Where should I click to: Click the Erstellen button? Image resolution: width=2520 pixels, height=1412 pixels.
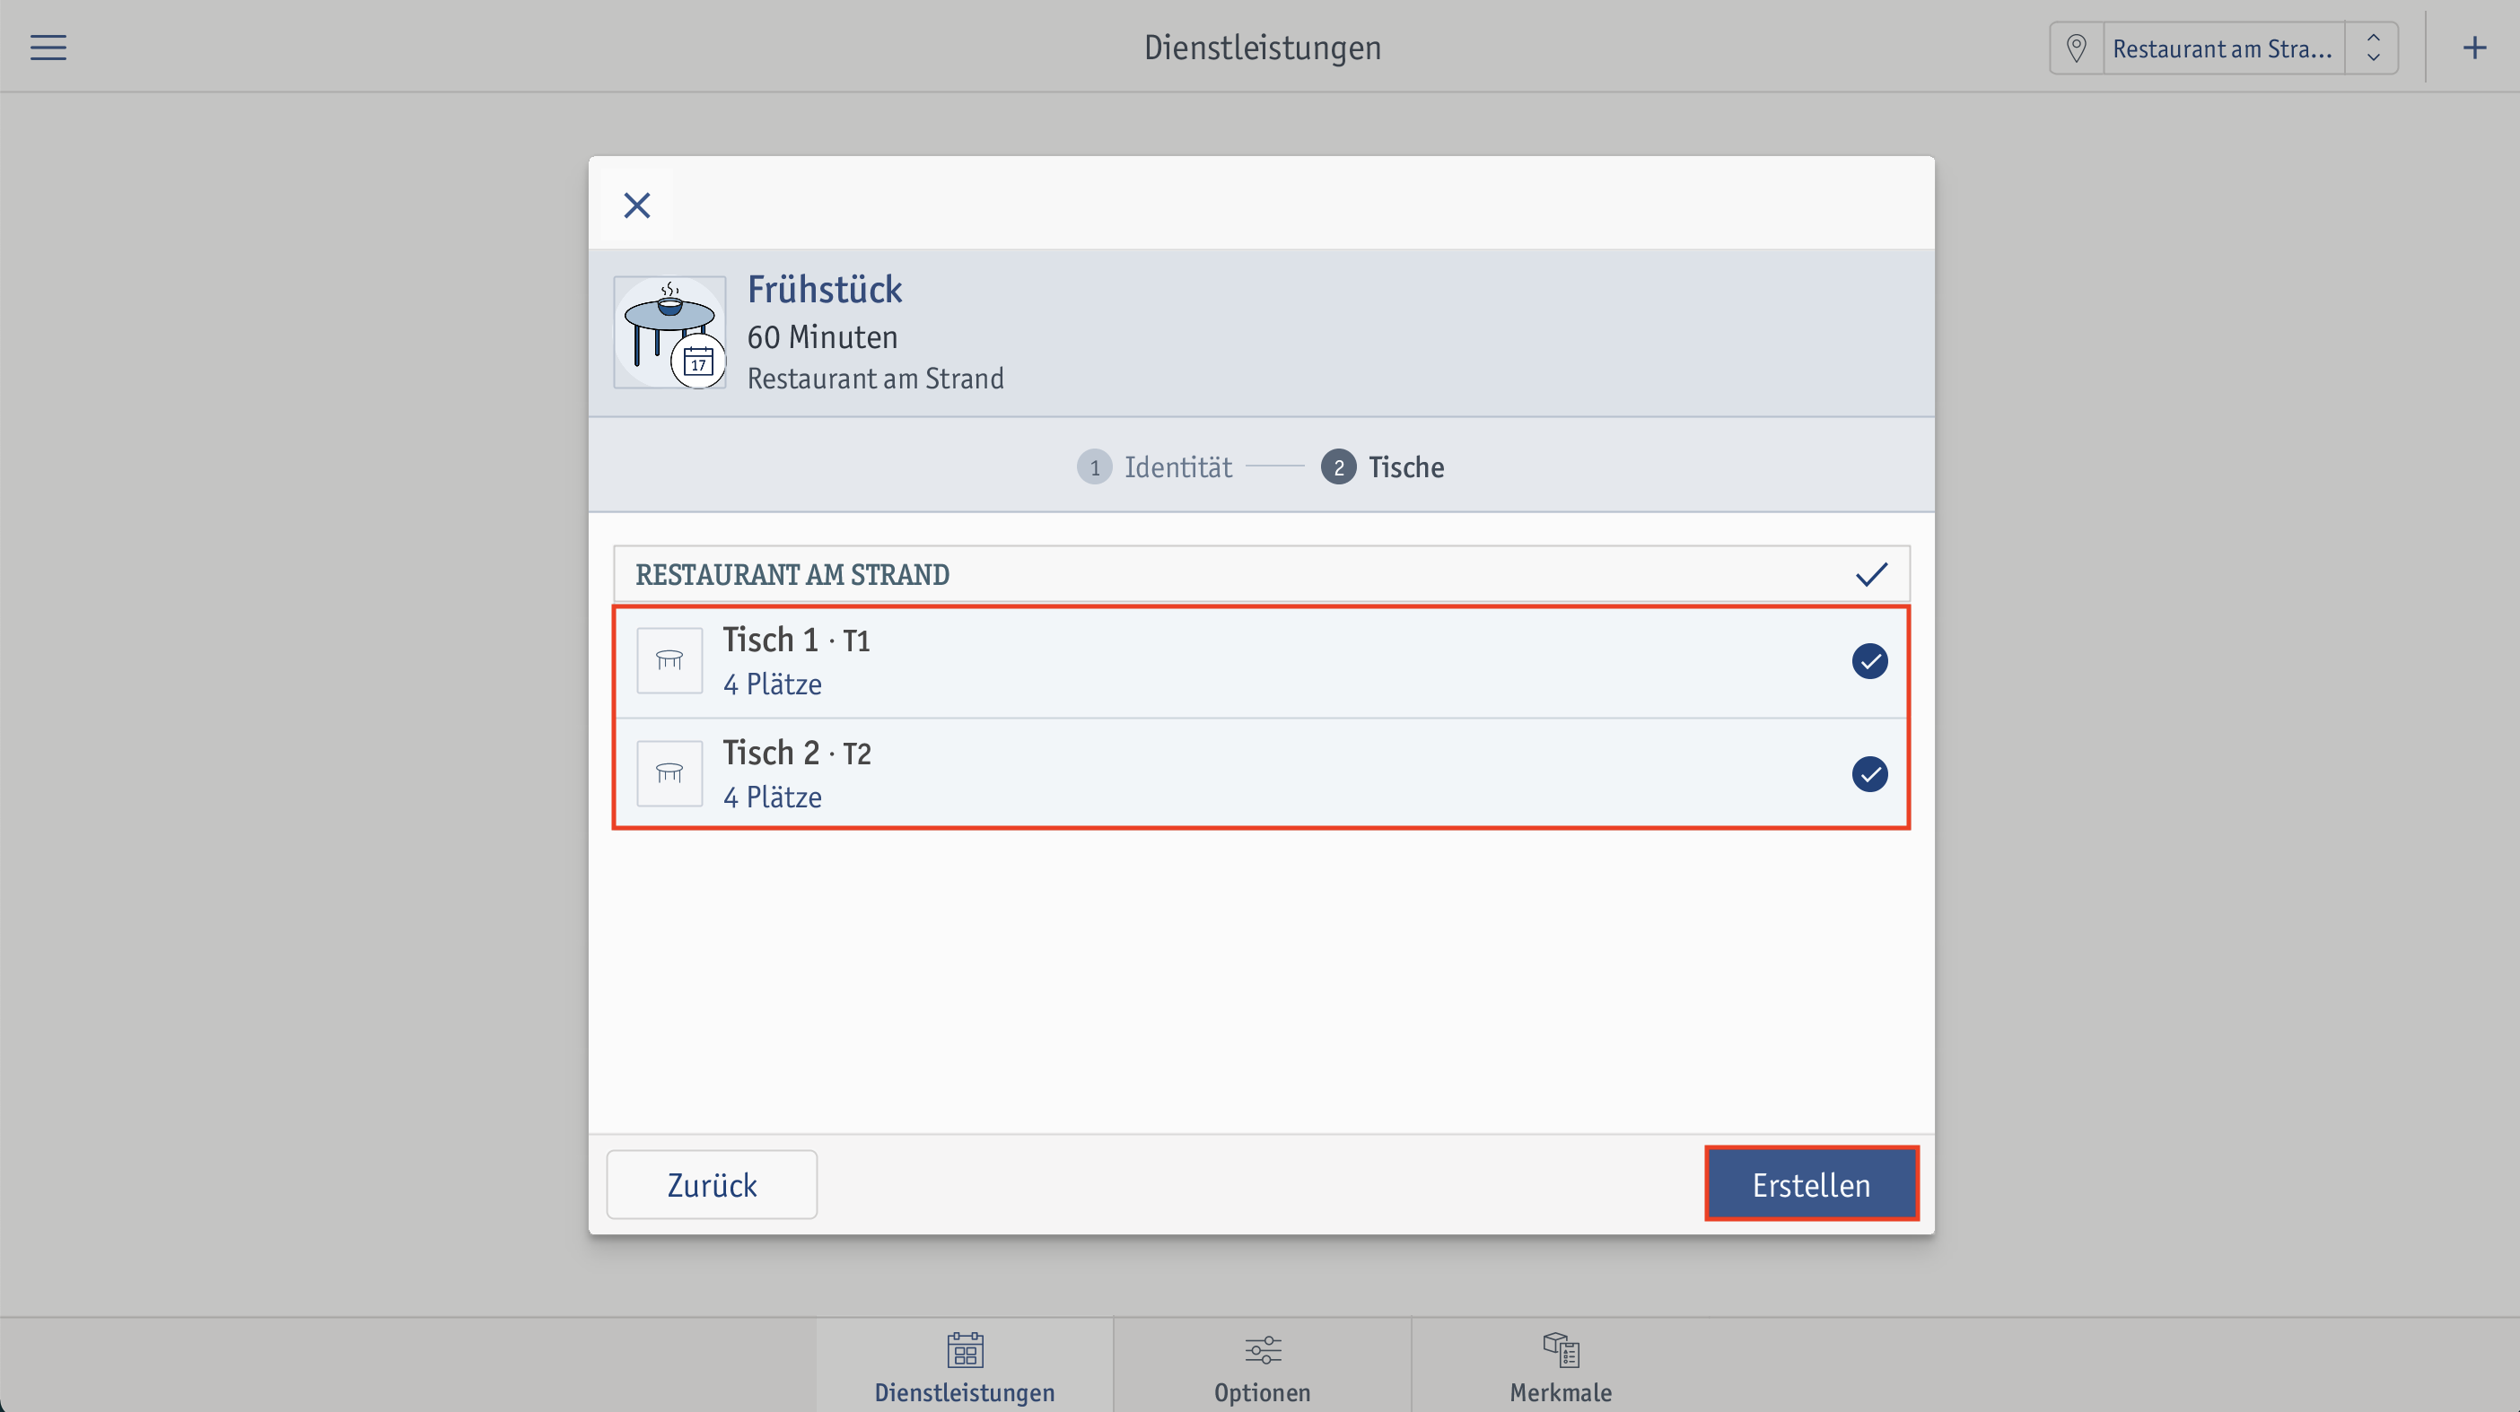coord(1811,1184)
